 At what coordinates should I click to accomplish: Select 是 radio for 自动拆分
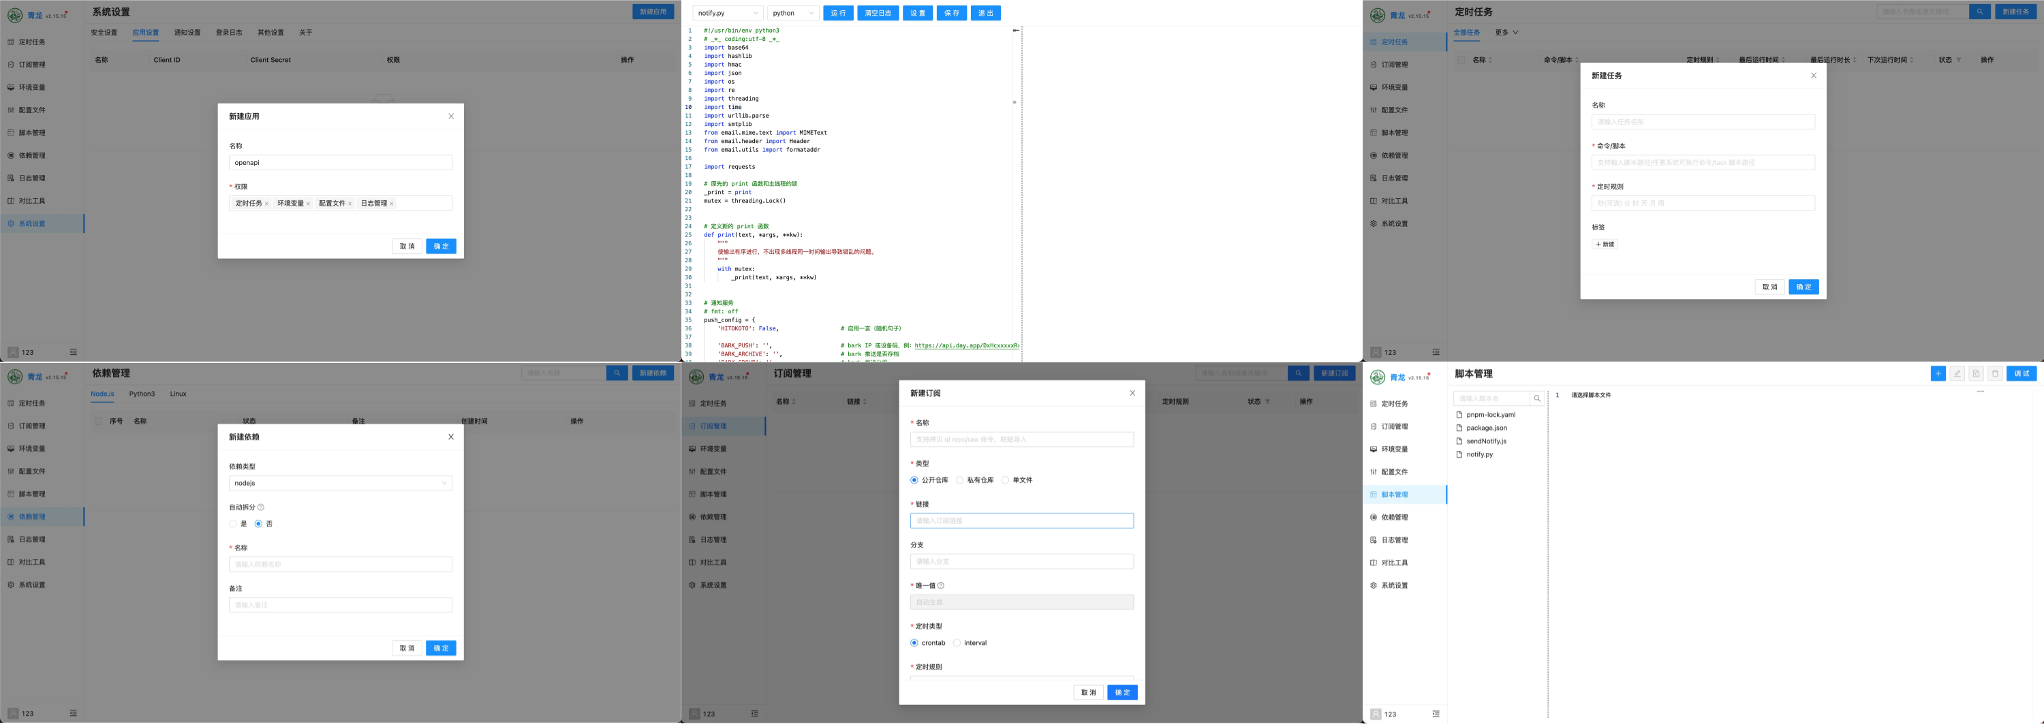[x=233, y=524]
